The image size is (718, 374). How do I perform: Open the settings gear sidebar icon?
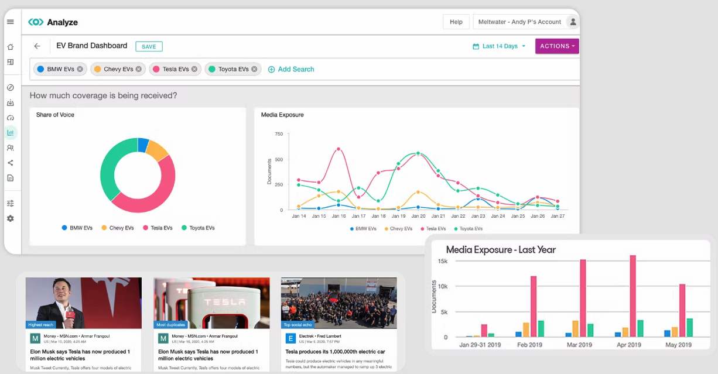10,218
